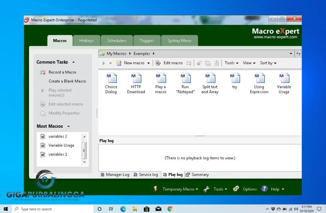Screen dimensions: 326x213
Task: Collapse the Most Macros section
Action: pos(68,126)
